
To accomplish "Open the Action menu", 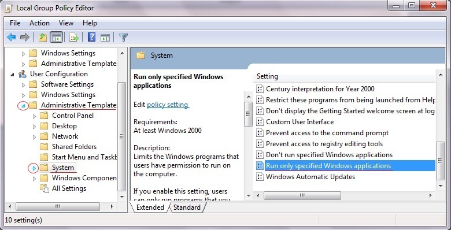I will [x=39, y=23].
